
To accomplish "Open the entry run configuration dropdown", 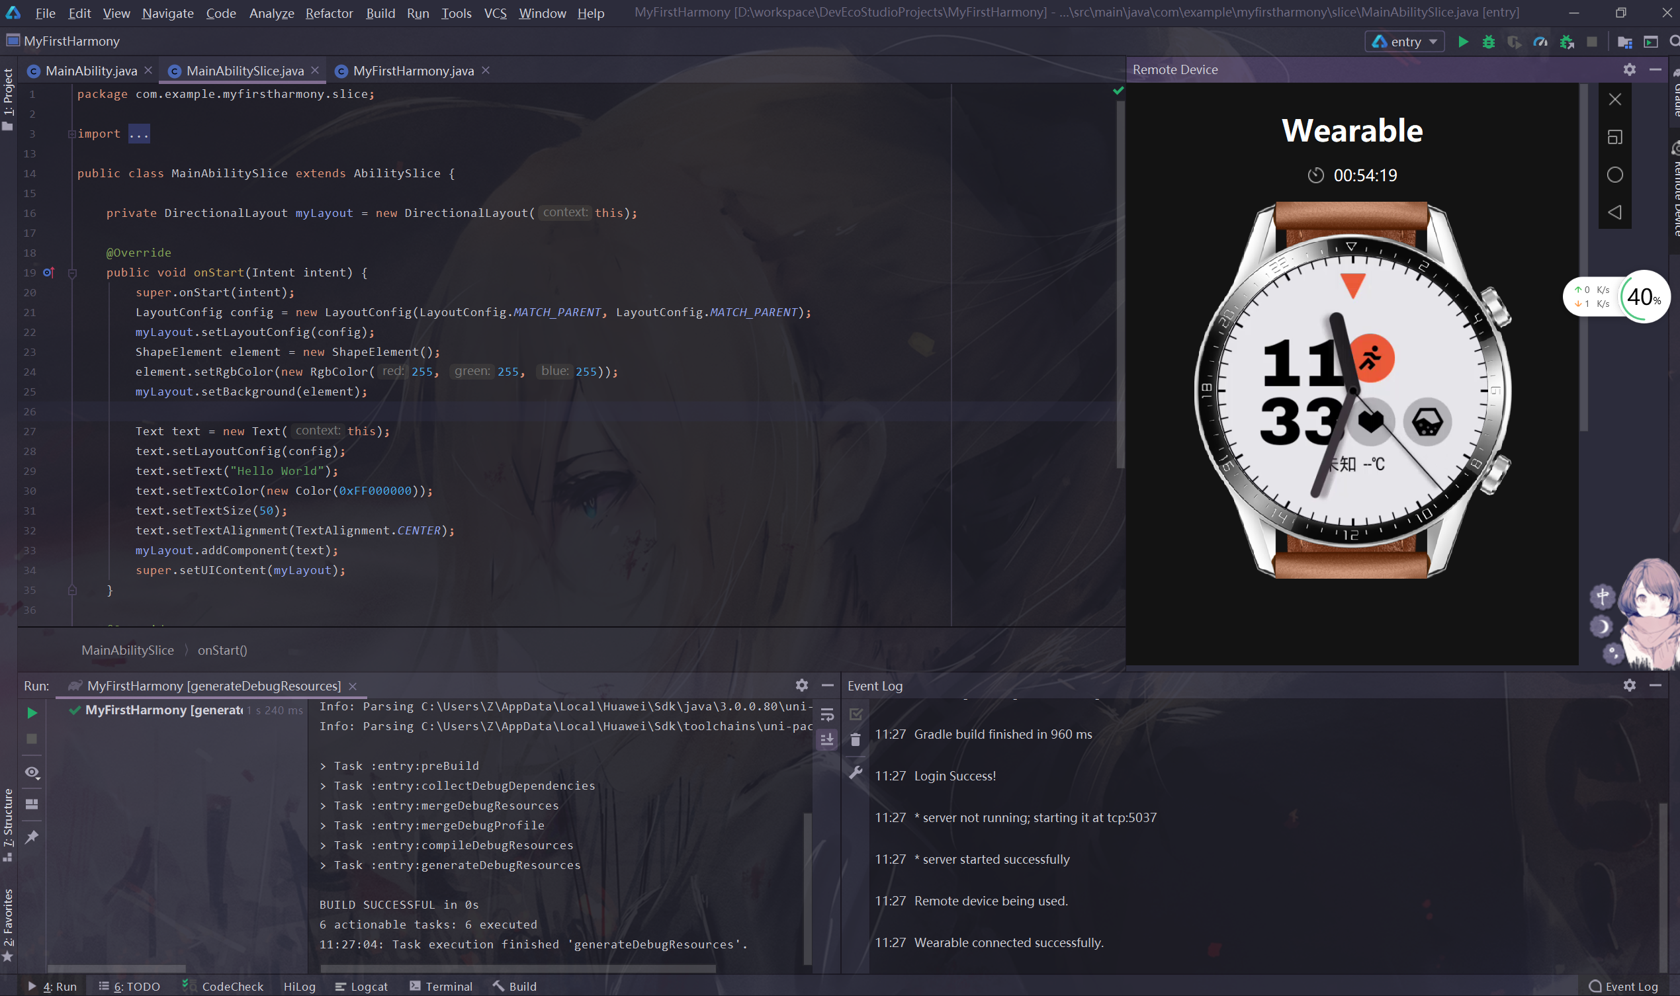I will (1404, 42).
